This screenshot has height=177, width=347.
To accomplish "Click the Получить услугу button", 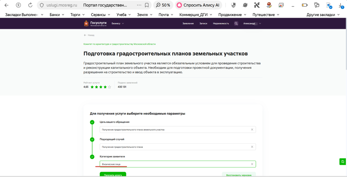I will pos(113,174).
